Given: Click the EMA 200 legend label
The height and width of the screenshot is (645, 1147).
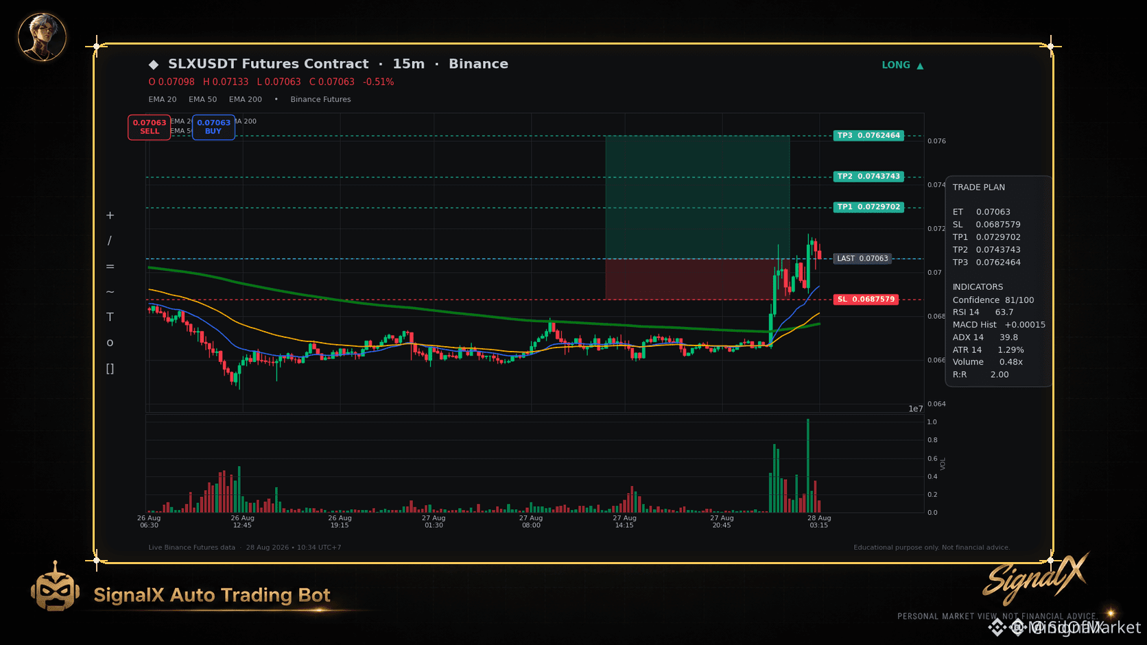Looking at the screenshot, I should pyautogui.click(x=246, y=99).
